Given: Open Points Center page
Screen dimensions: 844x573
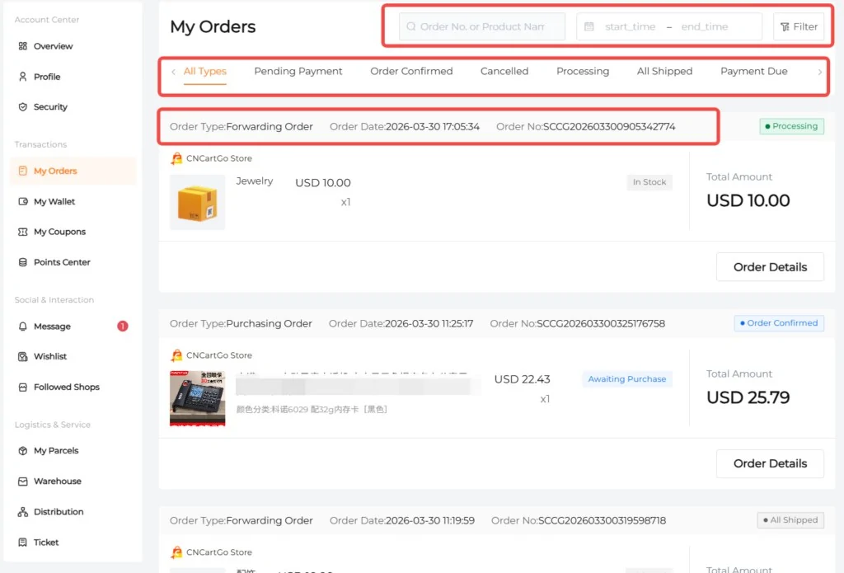Looking at the screenshot, I should pos(62,262).
